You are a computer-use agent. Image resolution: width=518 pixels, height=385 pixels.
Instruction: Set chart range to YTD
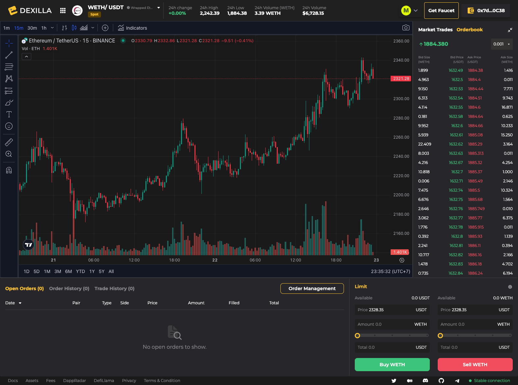click(81, 271)
